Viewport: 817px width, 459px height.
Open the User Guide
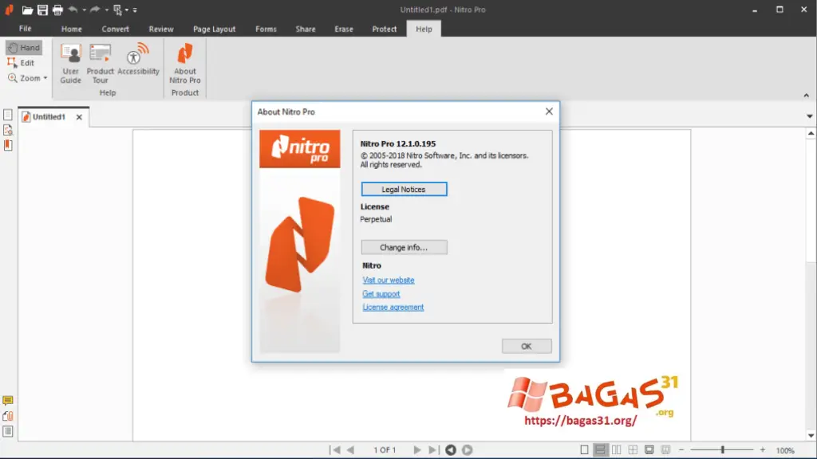pyautogui.click(x=70, y=64)
